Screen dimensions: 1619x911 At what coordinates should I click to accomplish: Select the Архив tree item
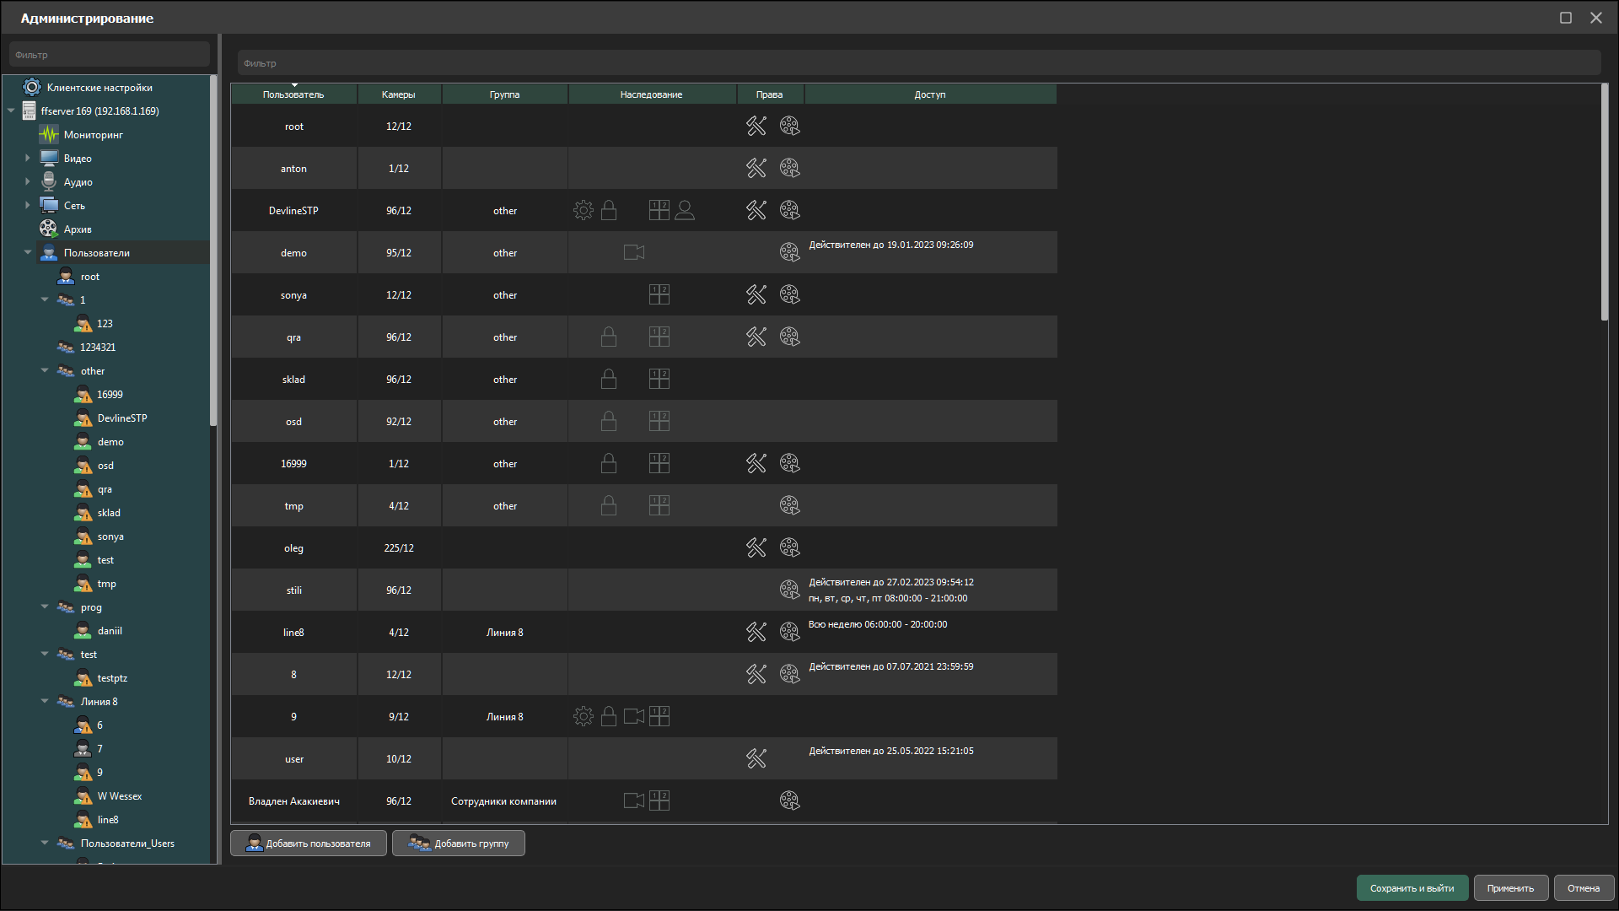[x=78, y=229]
